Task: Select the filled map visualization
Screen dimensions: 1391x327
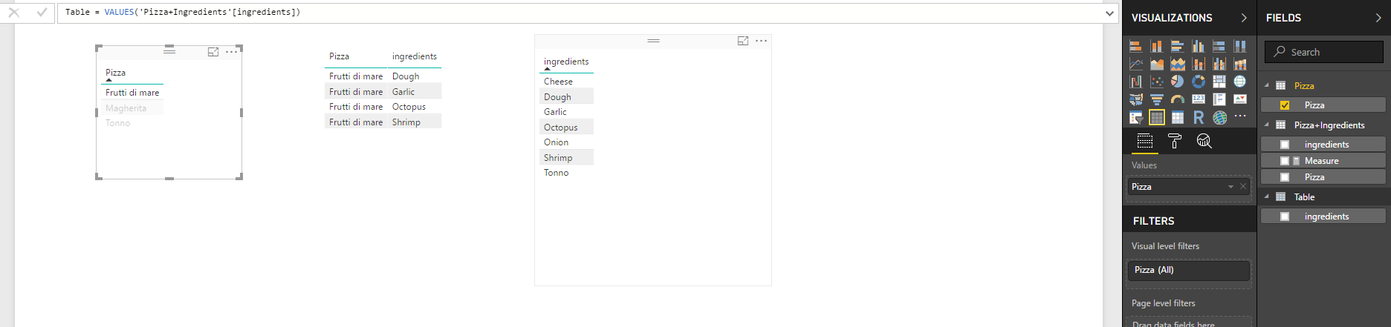Action: pos(1136,99)
